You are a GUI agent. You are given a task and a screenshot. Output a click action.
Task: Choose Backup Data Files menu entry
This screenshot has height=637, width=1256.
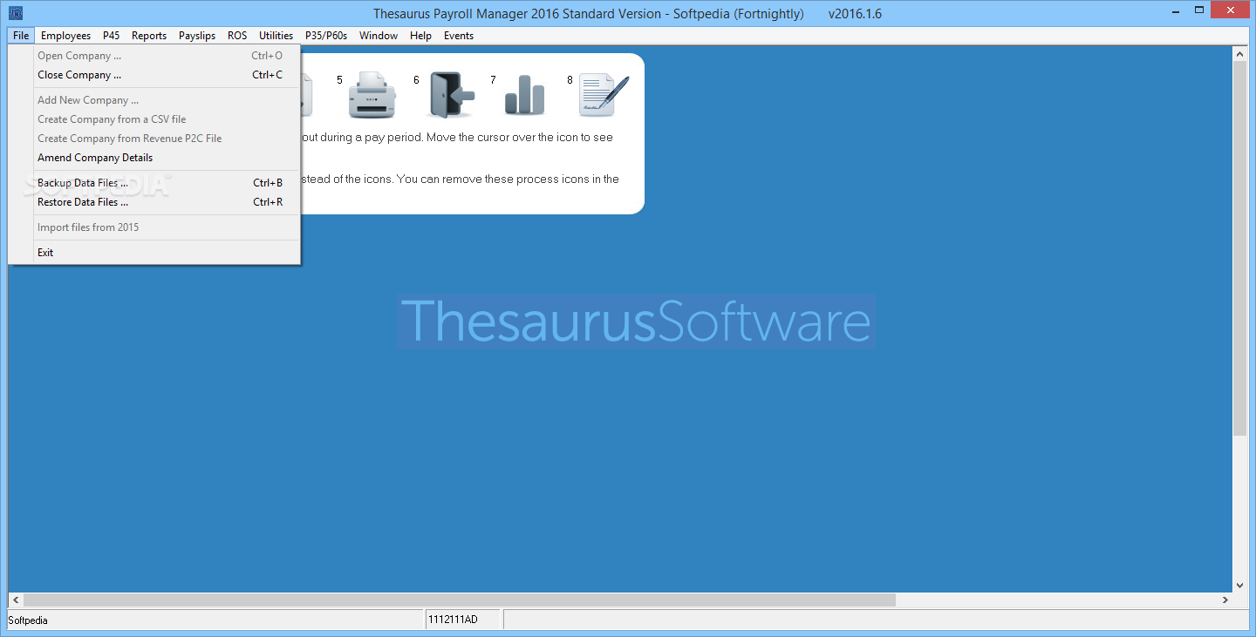pos(154,183)
